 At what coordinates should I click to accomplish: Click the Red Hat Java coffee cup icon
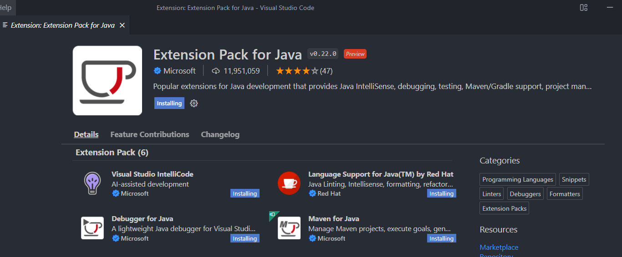click(x=289, y=183)
